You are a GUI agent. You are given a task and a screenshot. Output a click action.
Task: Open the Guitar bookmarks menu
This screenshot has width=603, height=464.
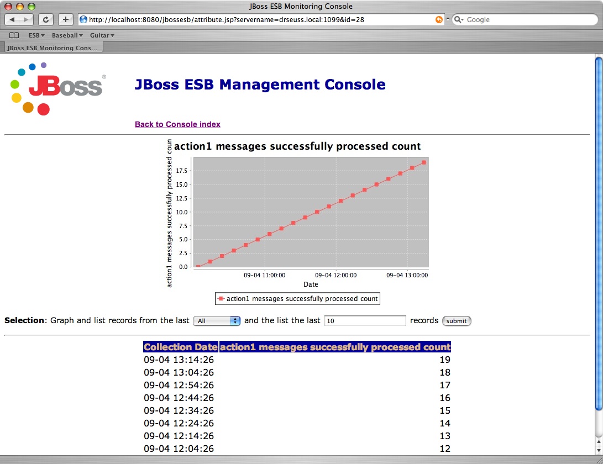(102, 35)
